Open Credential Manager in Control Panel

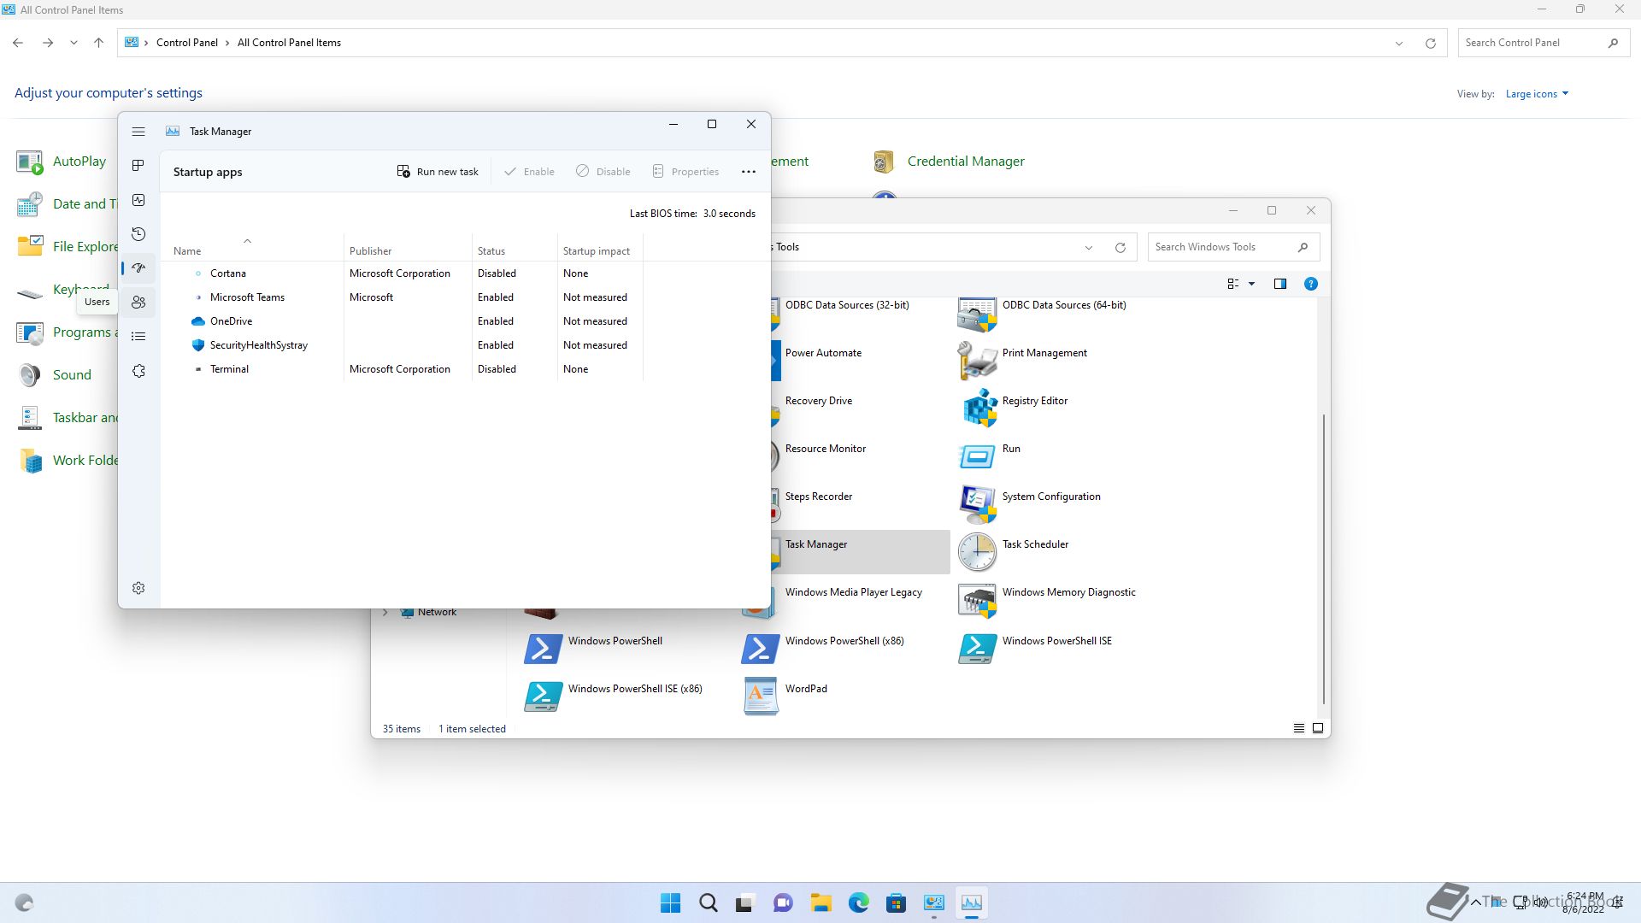coord(949,162)
